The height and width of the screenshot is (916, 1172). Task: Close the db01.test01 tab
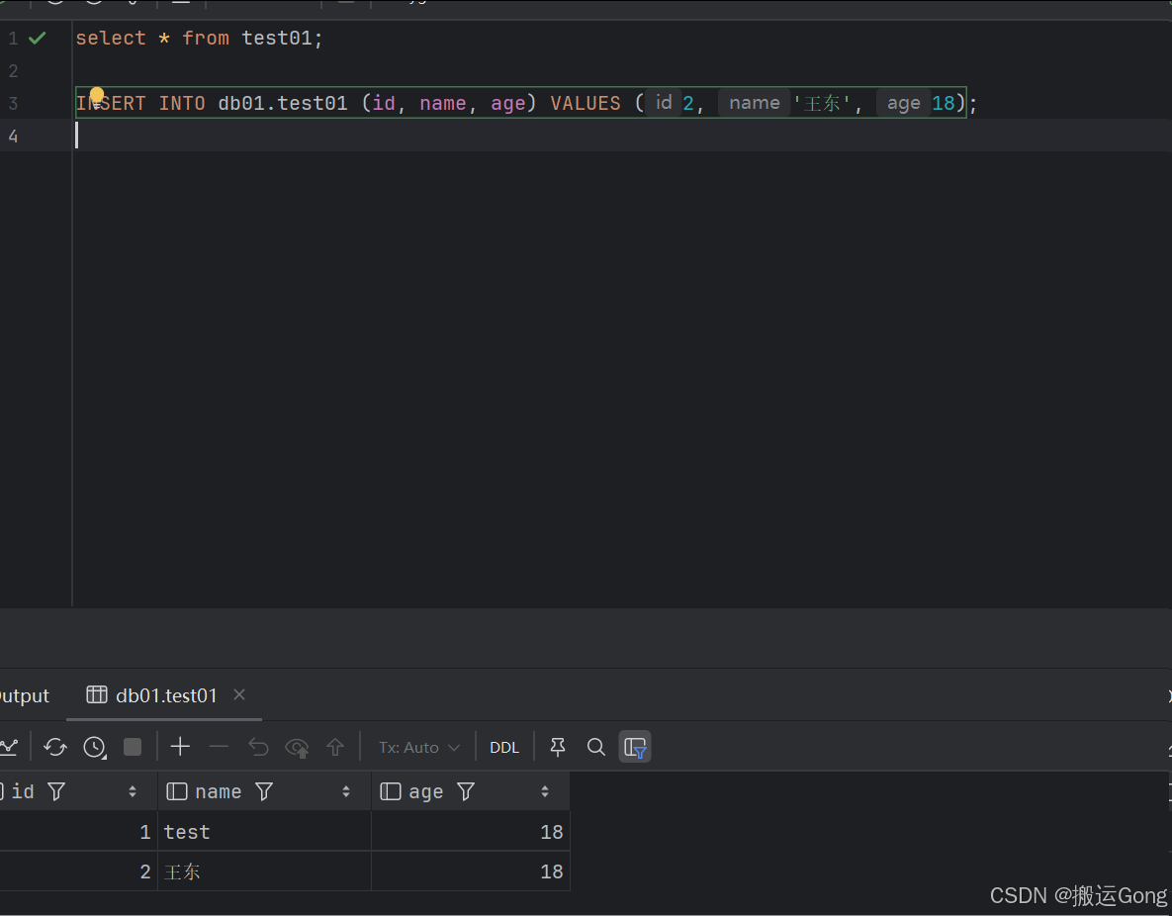(x=239, y=694)
